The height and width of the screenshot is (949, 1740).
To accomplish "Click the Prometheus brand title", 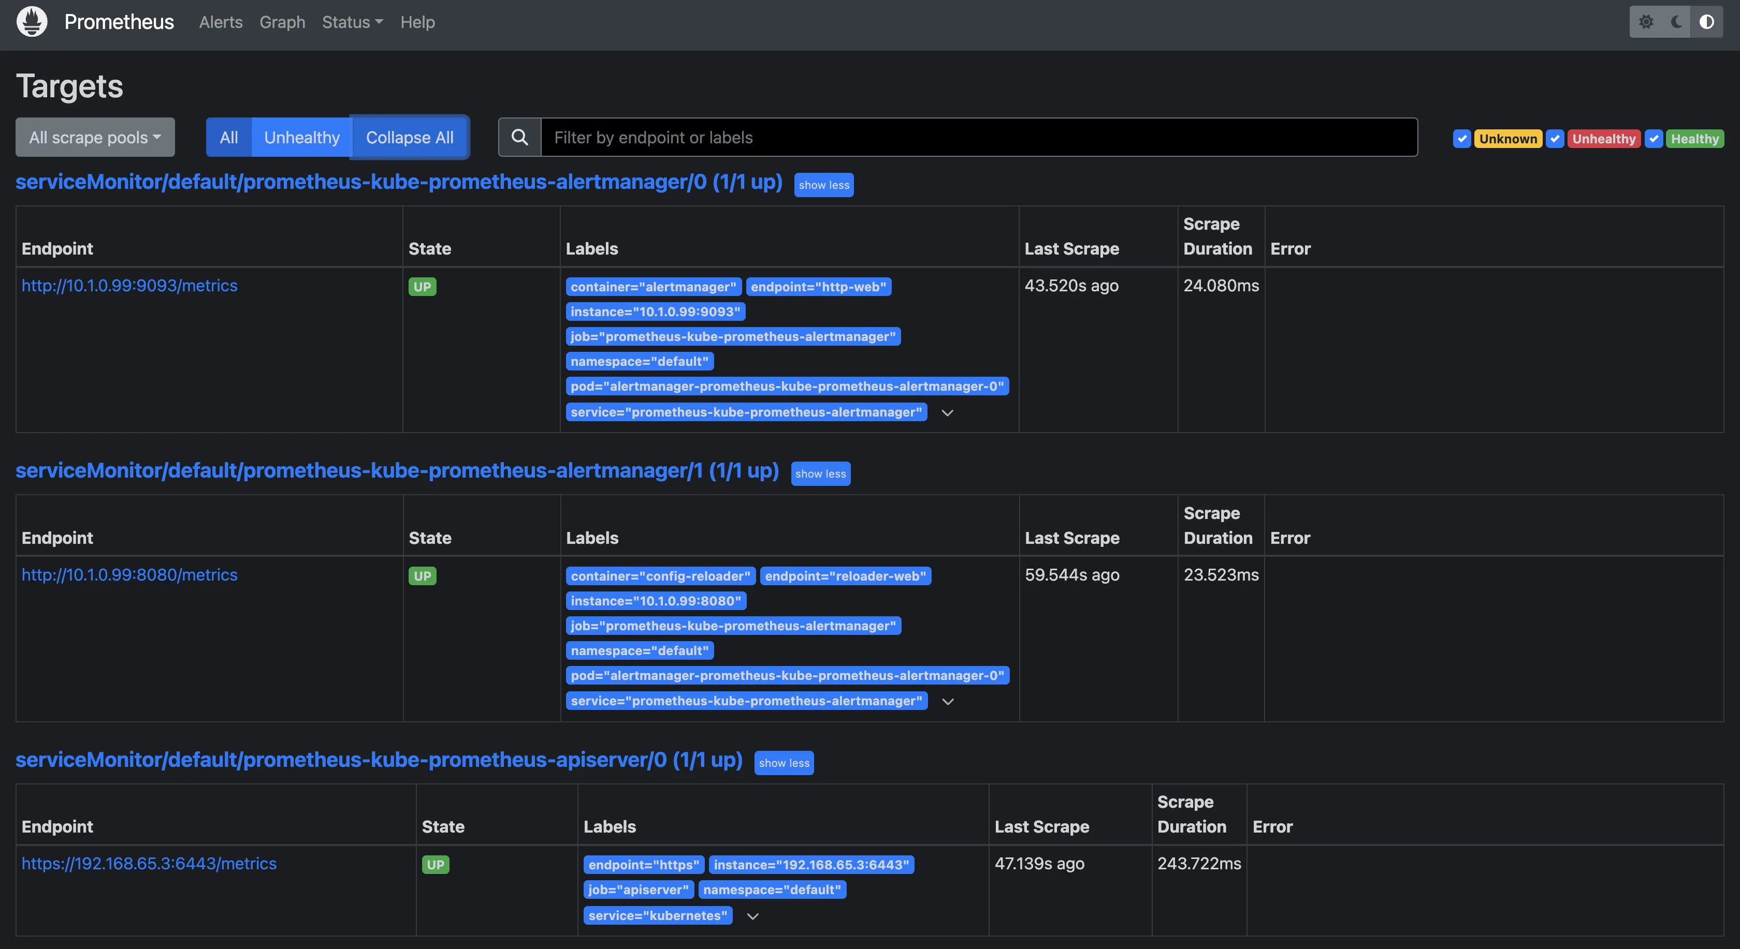I will pos(119,22).
